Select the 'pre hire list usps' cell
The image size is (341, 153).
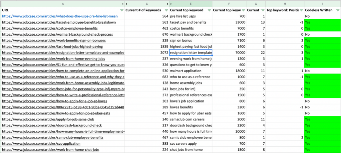[x=191, y=16]
